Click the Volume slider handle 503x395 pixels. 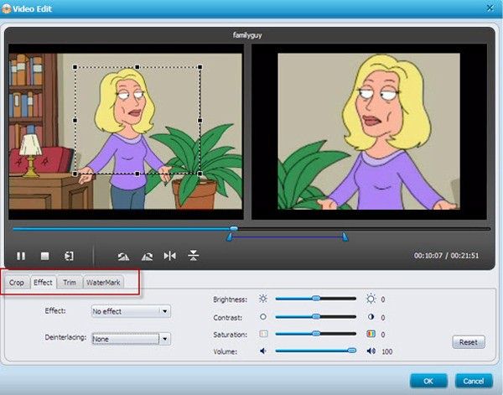click(352, 351)
